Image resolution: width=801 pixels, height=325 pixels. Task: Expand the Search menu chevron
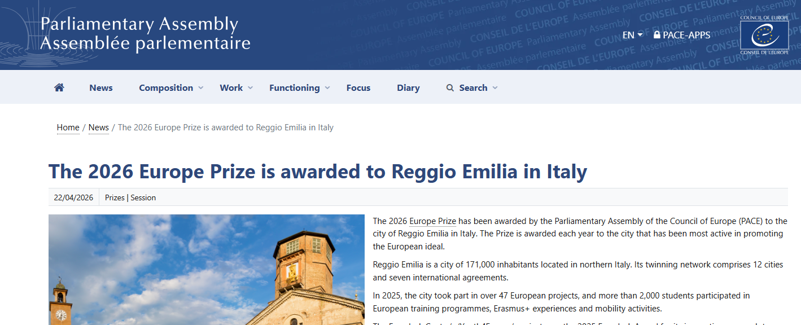coord(495,88)
